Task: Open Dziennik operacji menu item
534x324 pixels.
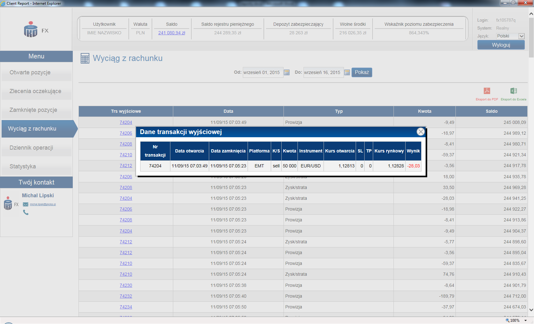Action: point(37,148)
